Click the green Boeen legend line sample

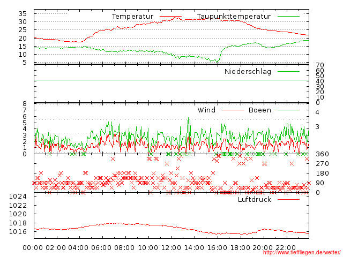(288, 110)
